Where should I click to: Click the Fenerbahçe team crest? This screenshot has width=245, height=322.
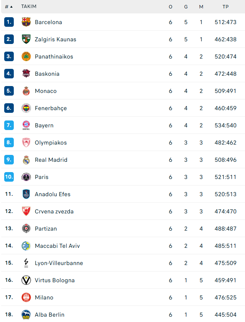coord(26,108)
